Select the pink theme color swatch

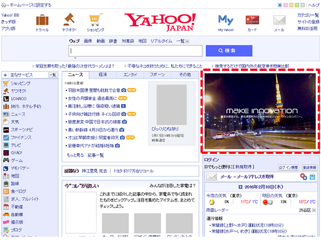coord(285,5)
